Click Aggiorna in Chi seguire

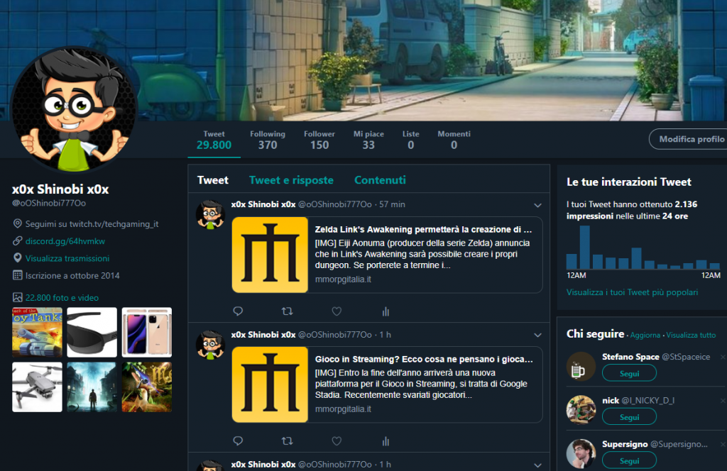(x=645, y=335)
